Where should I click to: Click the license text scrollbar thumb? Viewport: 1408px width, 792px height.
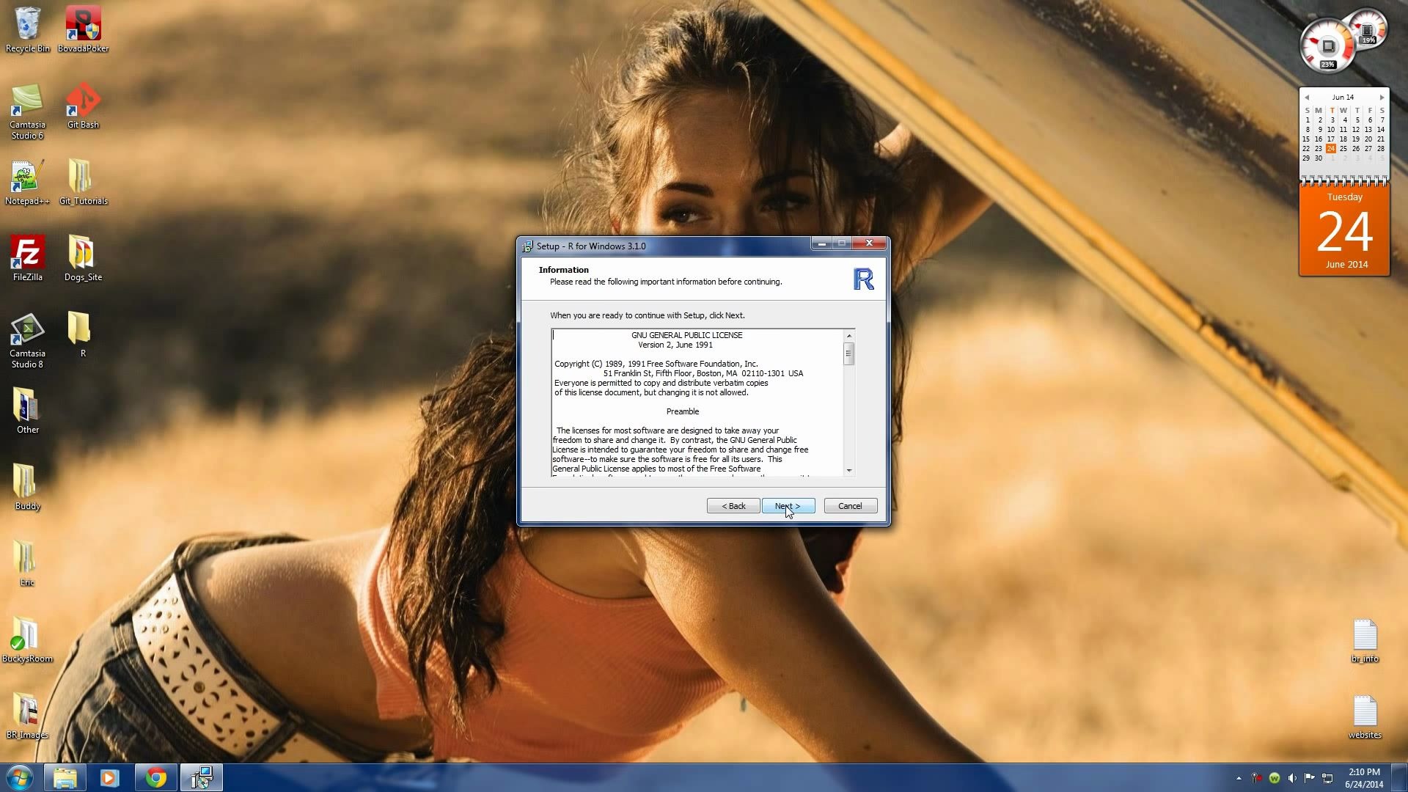tap(848, 354)
